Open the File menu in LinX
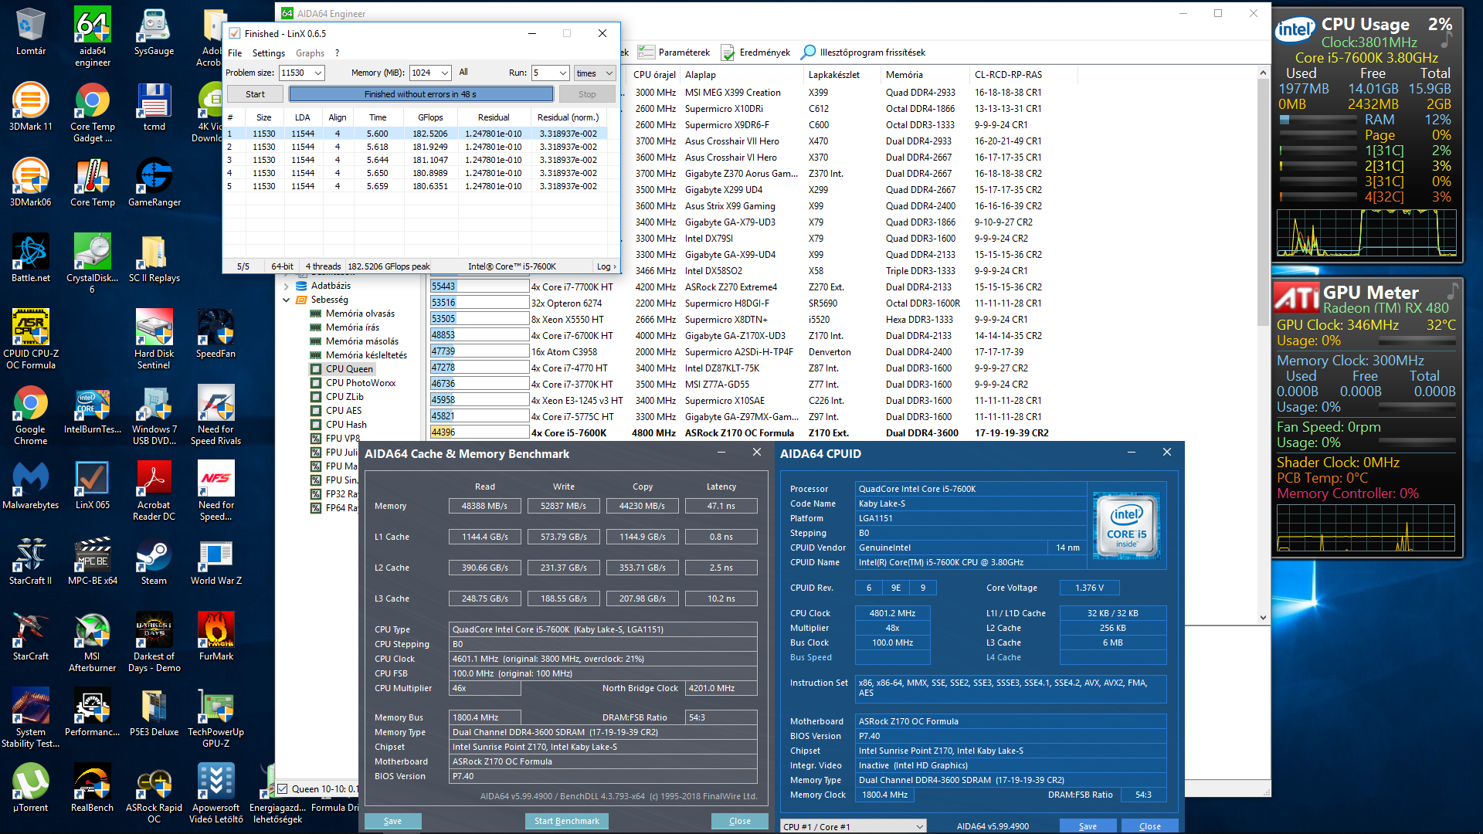The width and height of the screenshot is (1483, 834). [x=235, y=53]
